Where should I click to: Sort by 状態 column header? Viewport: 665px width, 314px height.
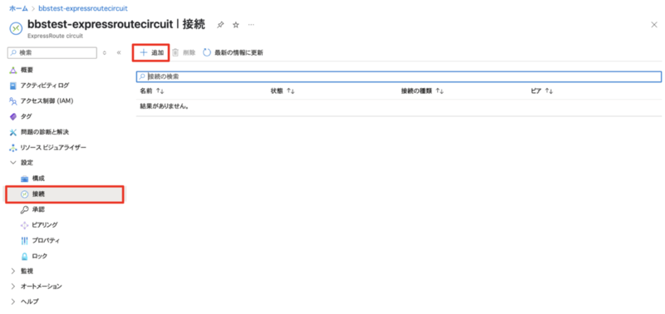pyautogui.click(x=283, y=91)
